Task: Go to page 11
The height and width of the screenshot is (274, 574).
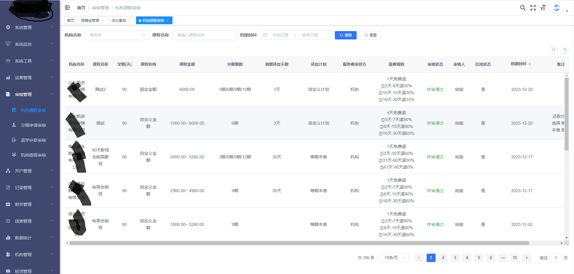Action: [x=515, y=258]
